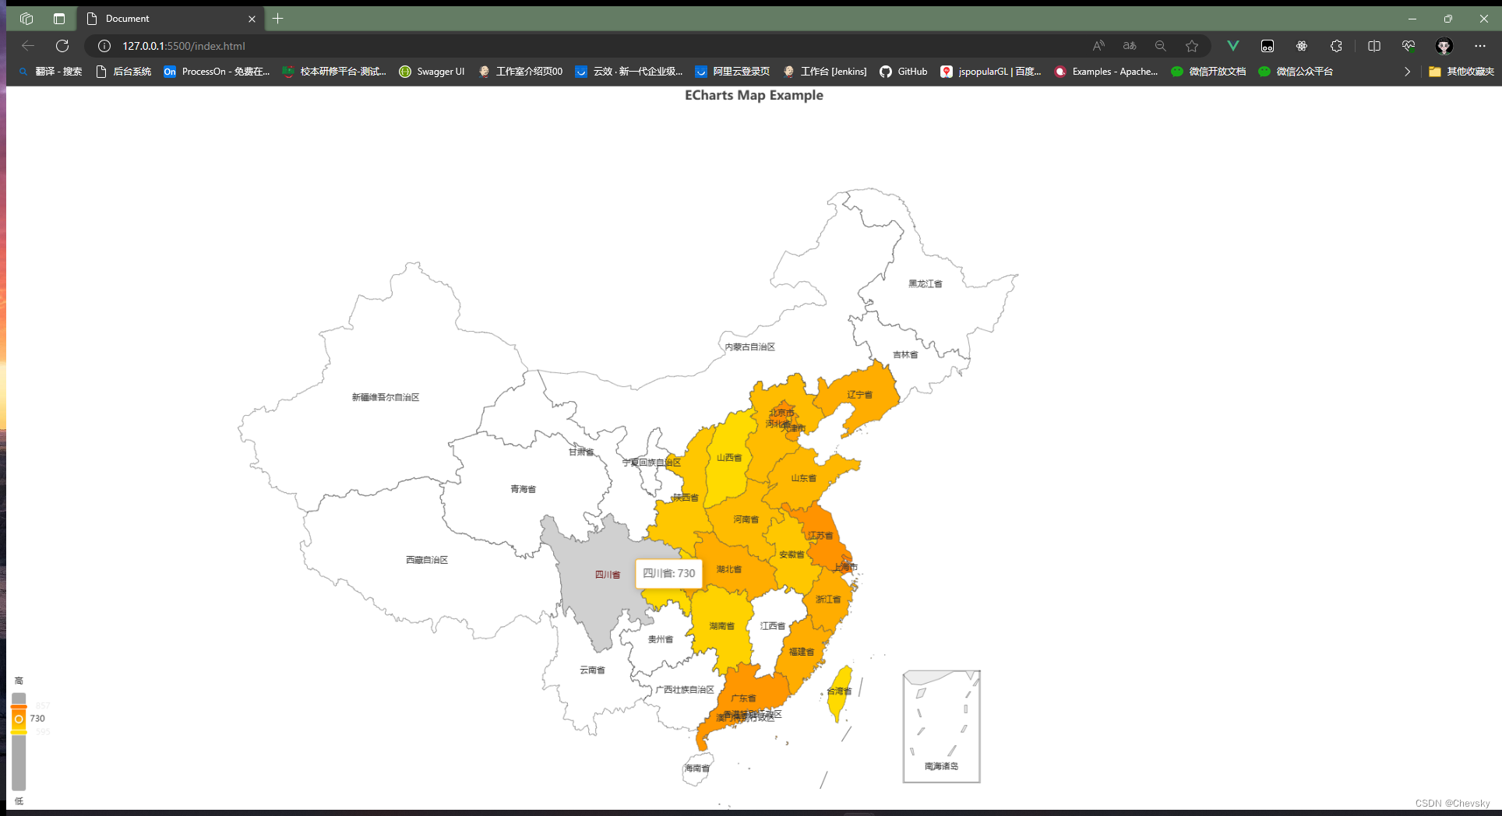Toggle vertical tabs layout

coord(58,18)
